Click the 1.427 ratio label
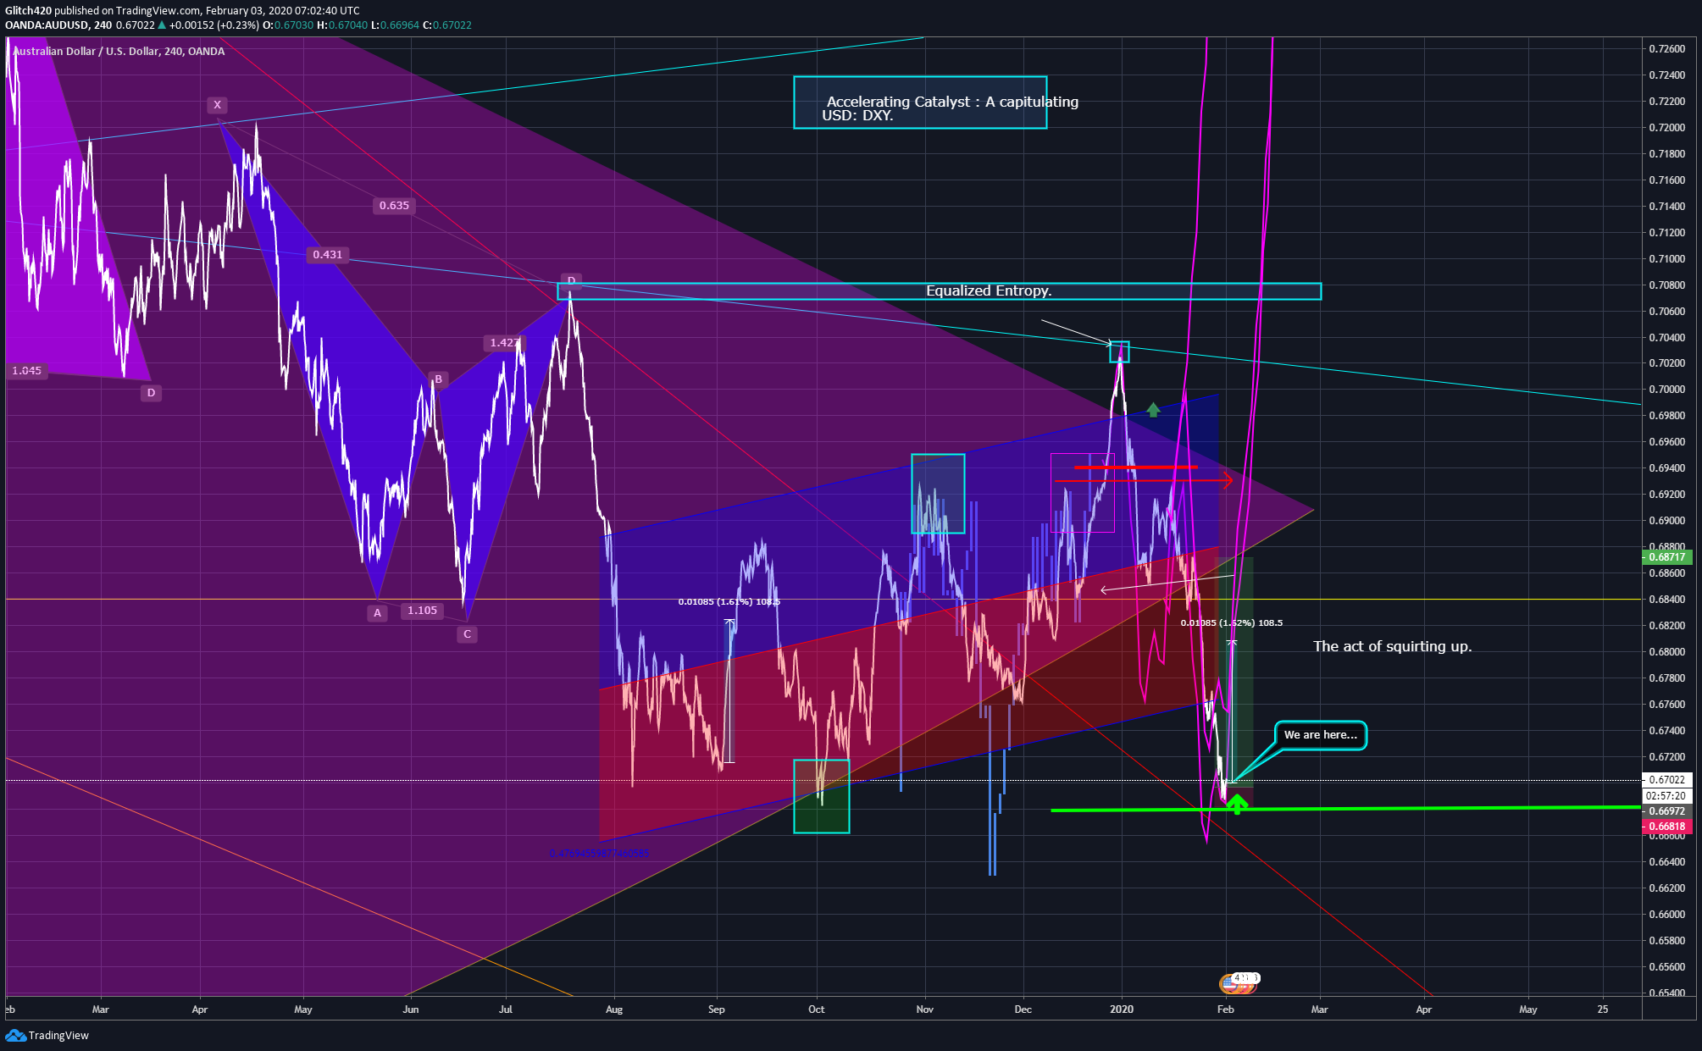This screenshot has width=1702, height=1051. point(505,342)
